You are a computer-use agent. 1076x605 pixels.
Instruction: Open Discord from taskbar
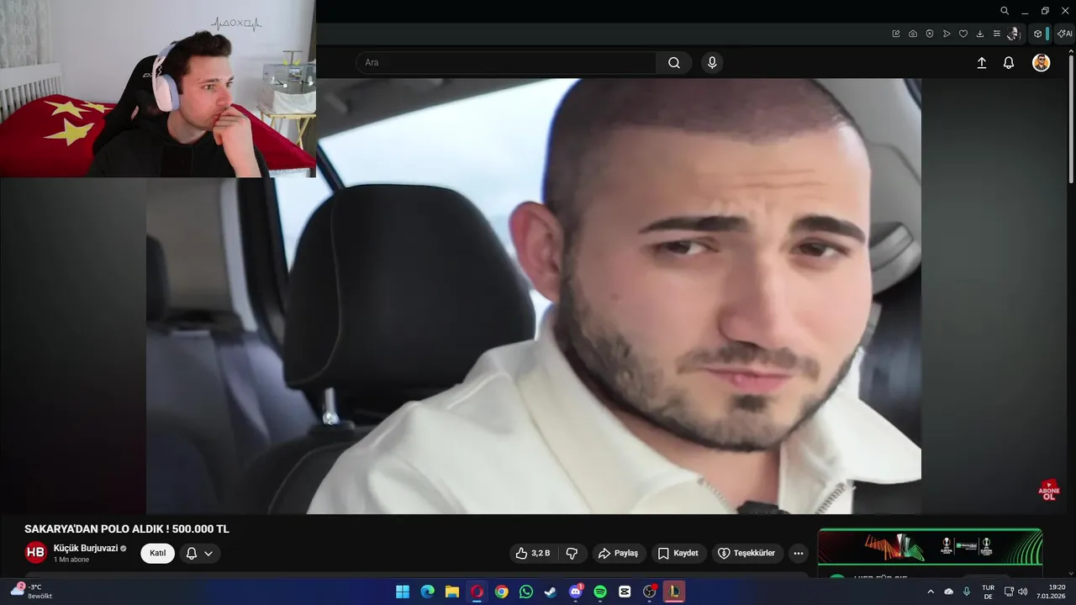tap(576, 592)
